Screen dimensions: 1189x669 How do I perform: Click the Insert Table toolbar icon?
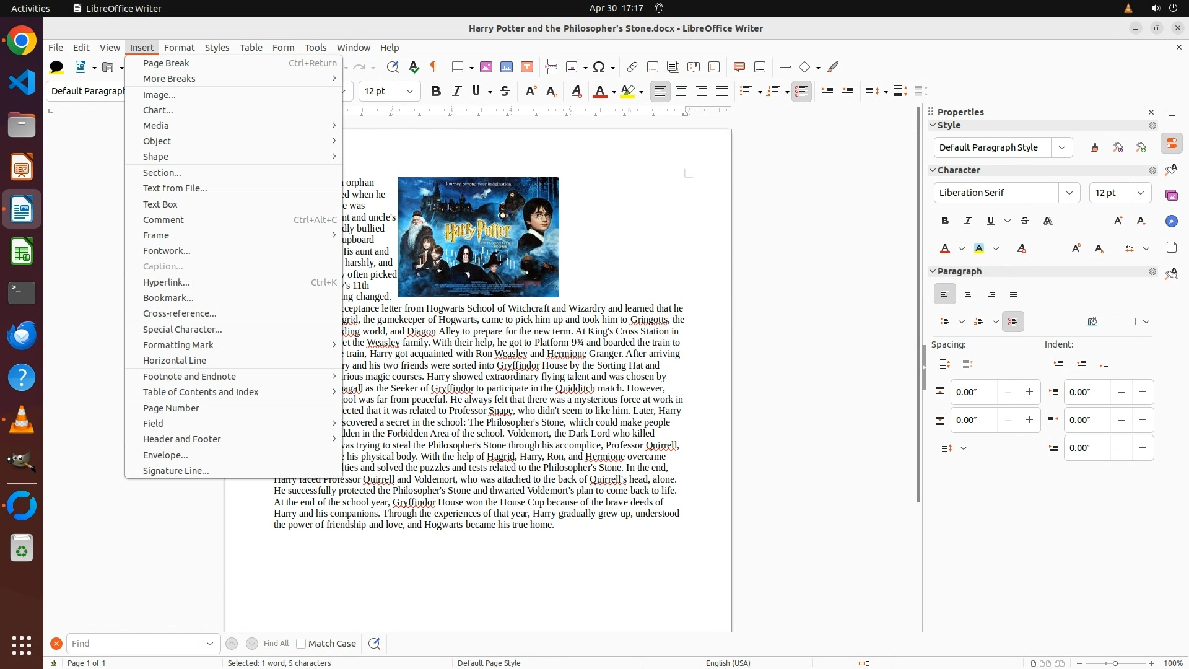[x=458, y=67]
